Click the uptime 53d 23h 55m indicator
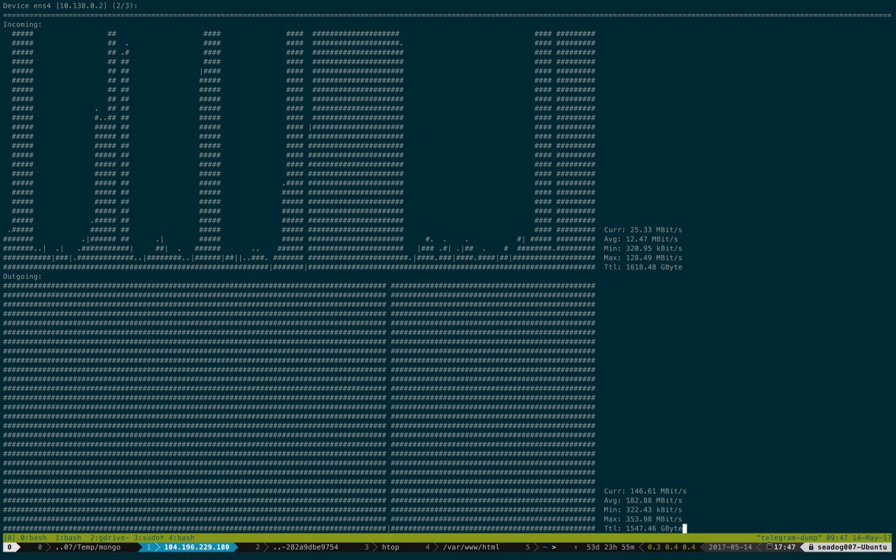 tap(611, 547)
